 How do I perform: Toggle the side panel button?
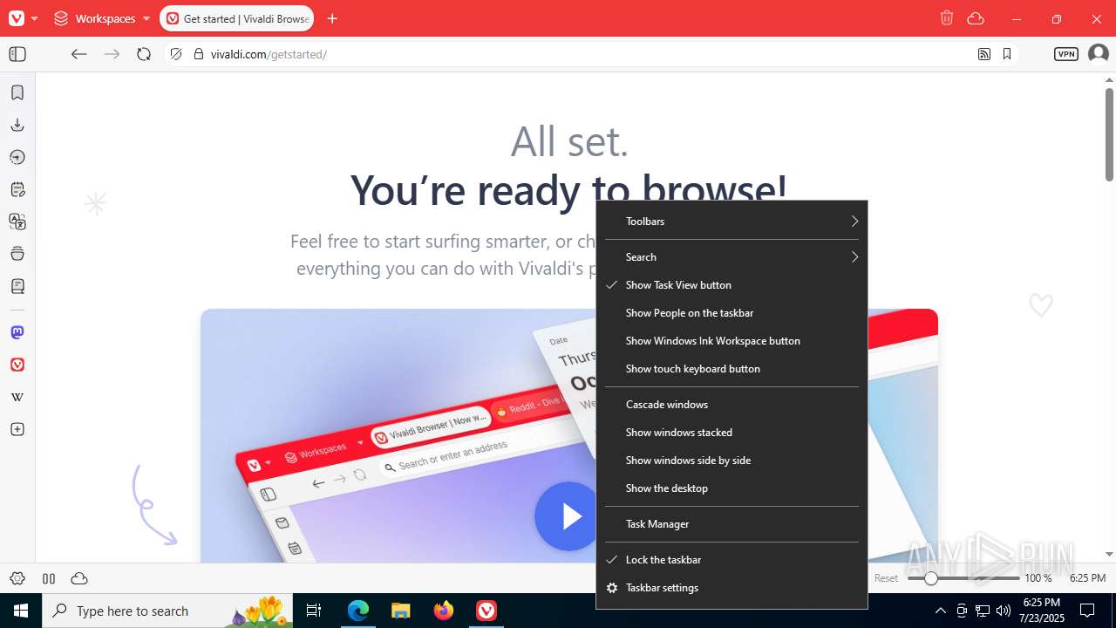(x=17, y=54)
